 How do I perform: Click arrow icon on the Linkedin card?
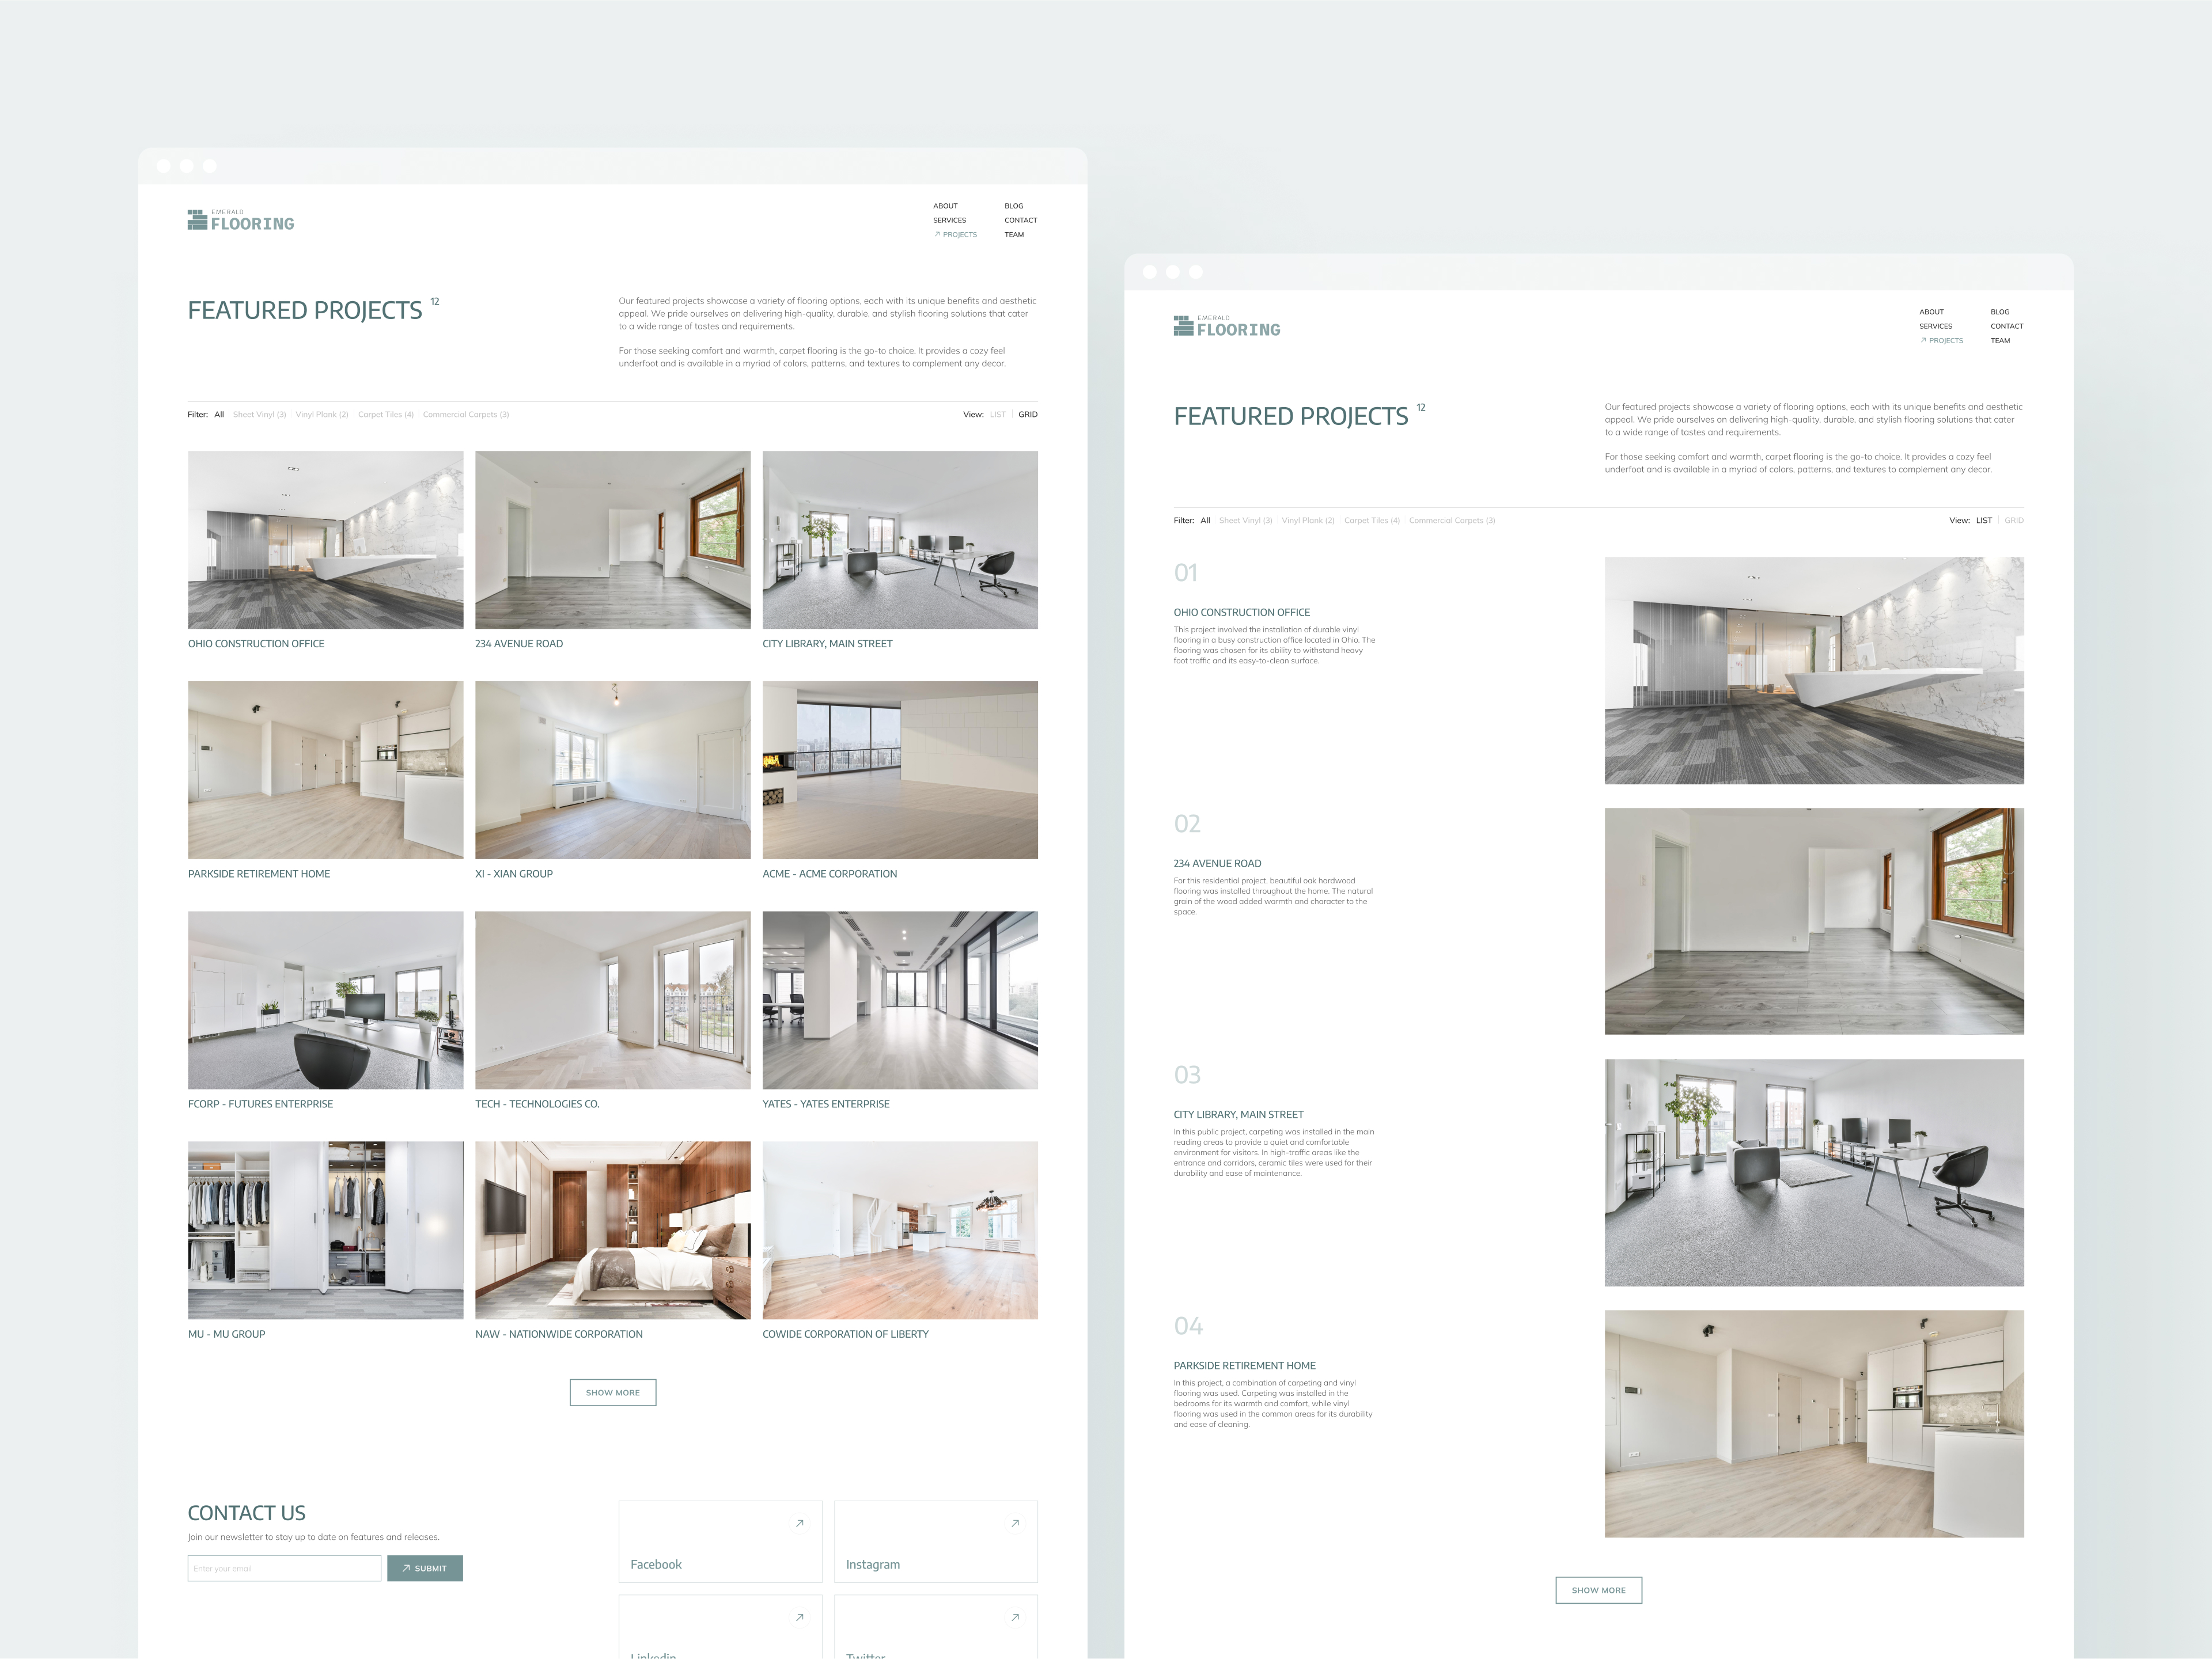[x=799, y=1617]
